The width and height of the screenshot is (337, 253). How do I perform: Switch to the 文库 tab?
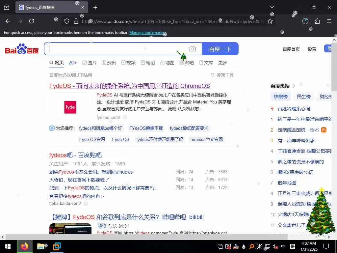[206, 63]
